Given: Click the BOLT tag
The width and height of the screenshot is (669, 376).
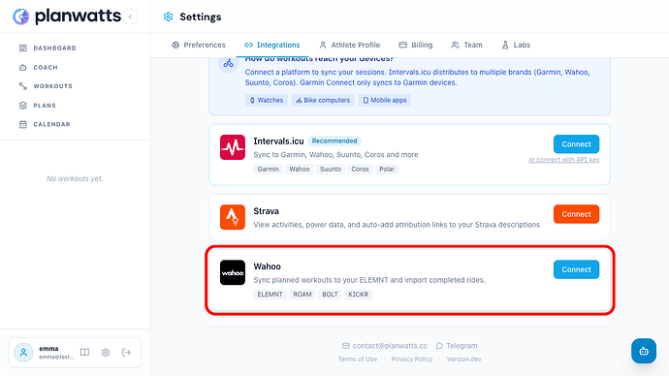Looking at the screenshot, I should coord(330,295).
